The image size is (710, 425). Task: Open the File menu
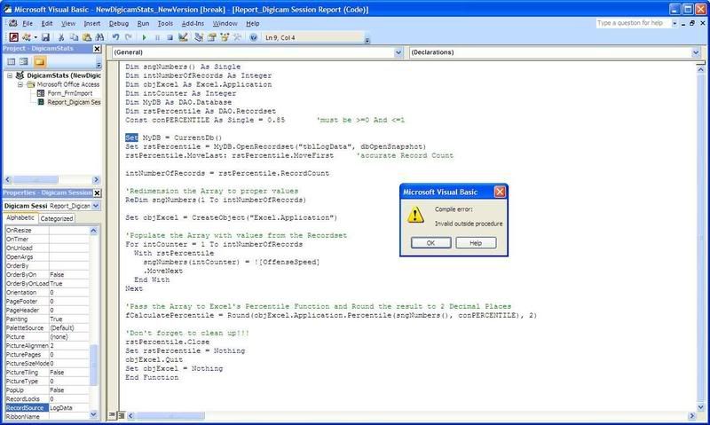(28, 24)
